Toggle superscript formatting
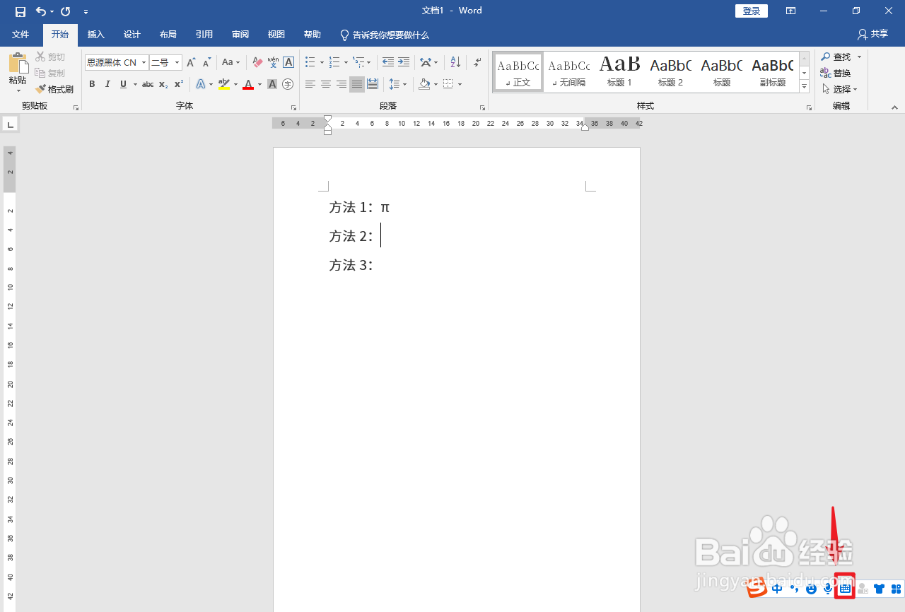 (179, 84)
